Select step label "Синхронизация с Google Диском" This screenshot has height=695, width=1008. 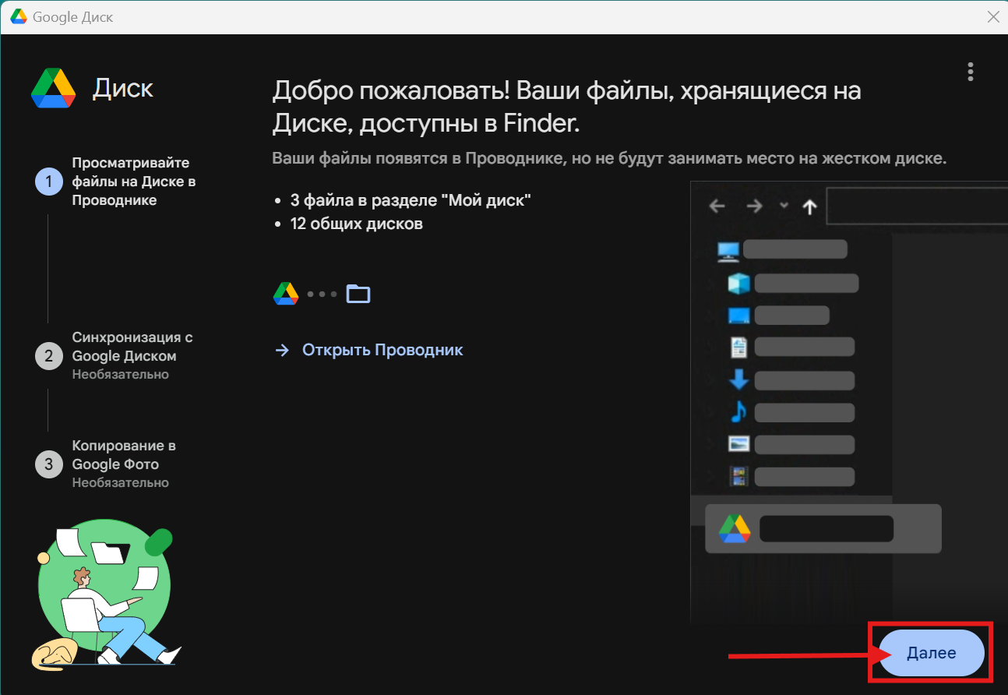[x=132, y=347]
